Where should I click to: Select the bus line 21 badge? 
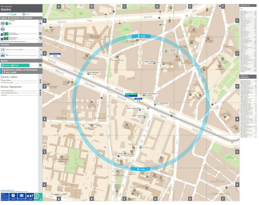point(6,34)
